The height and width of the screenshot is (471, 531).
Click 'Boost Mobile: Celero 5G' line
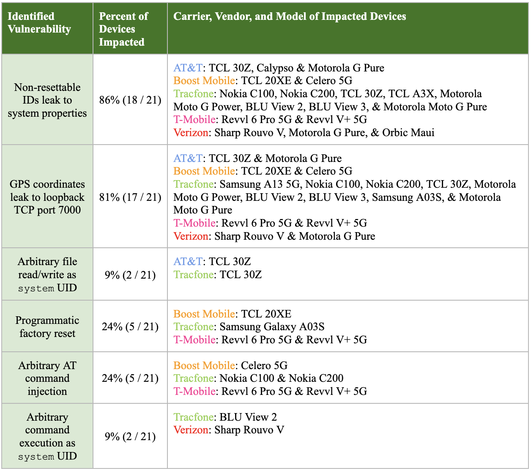(230, 365)
